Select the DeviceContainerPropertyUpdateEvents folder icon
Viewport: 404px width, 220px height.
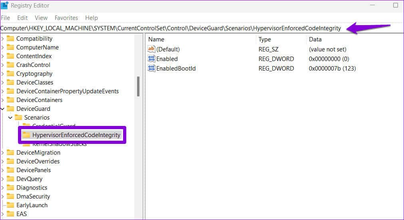click(10, 91)
